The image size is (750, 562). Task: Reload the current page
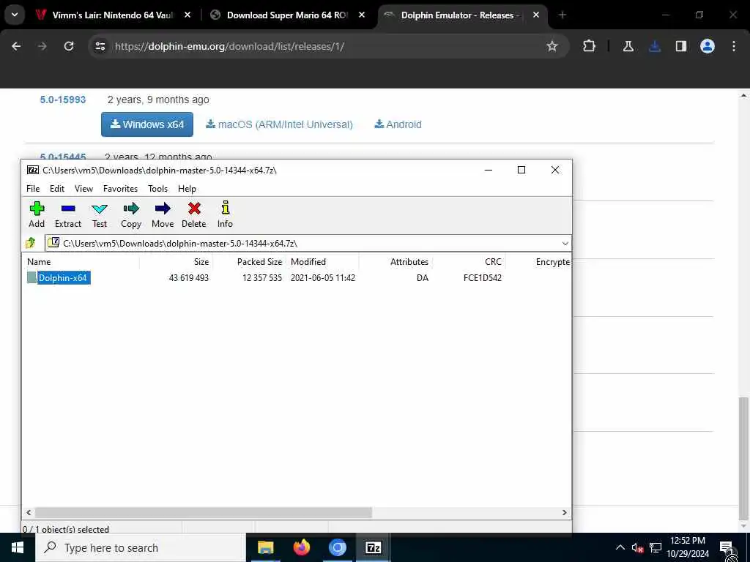[69, 46]
